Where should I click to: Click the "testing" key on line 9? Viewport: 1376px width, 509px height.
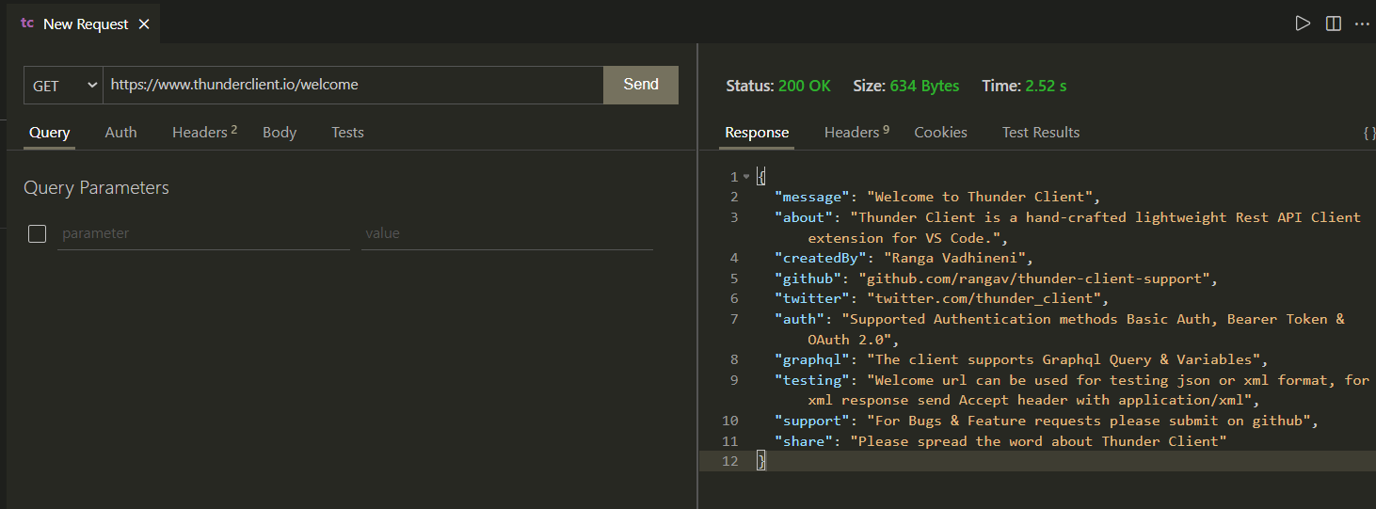(x=812, y=380)
